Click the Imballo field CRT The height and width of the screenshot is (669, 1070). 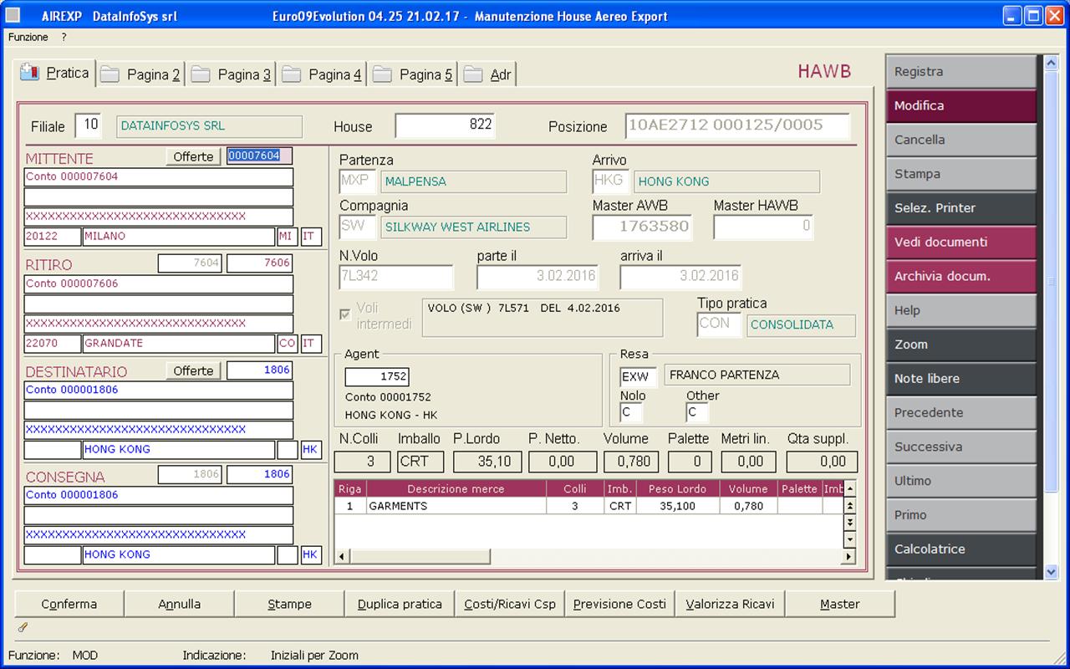[420, 461]
